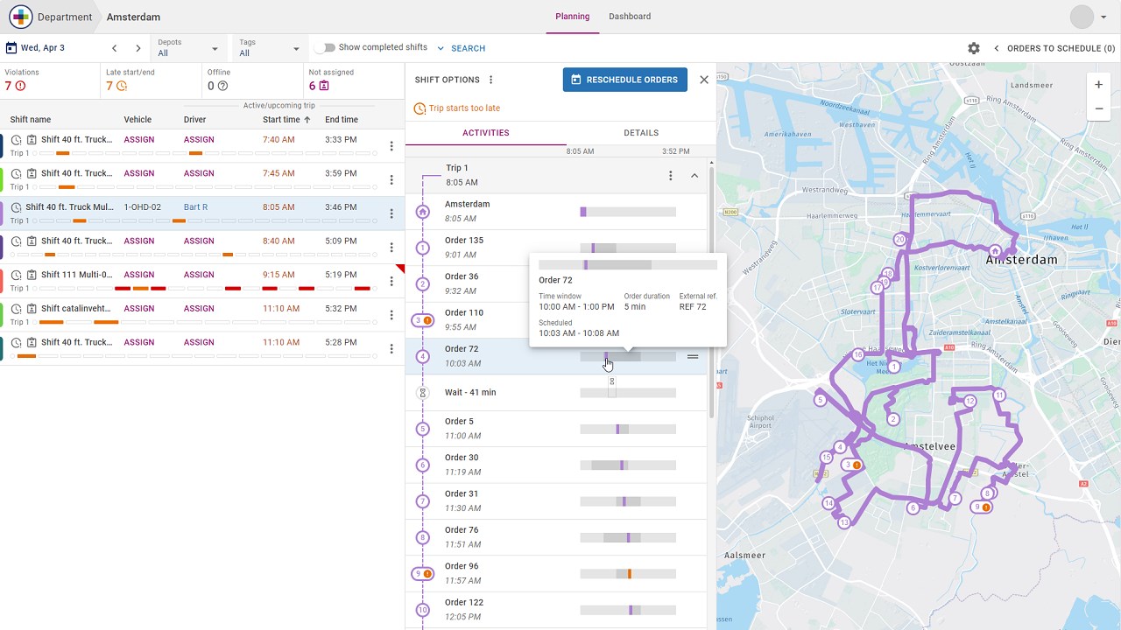Select the Activities tab
Screen dimensions: 1121x630
486,133
